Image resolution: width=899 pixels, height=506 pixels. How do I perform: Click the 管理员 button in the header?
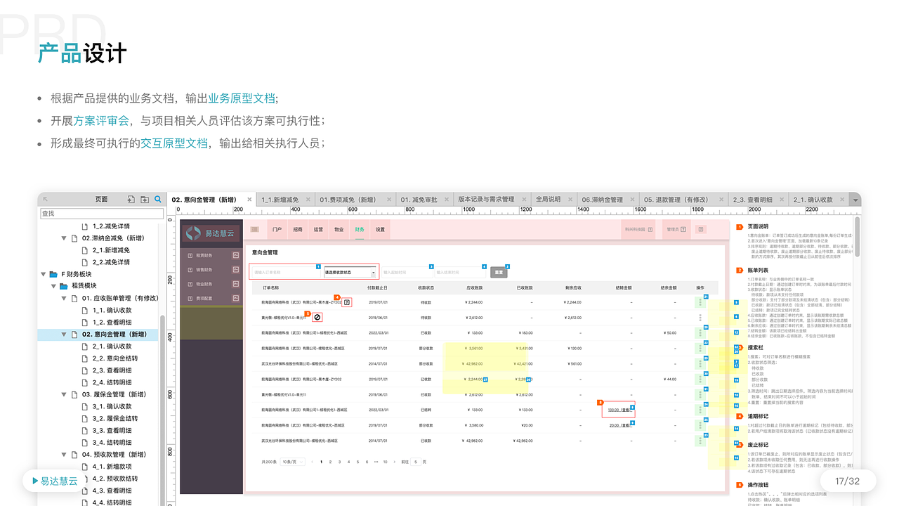(676, 229)
